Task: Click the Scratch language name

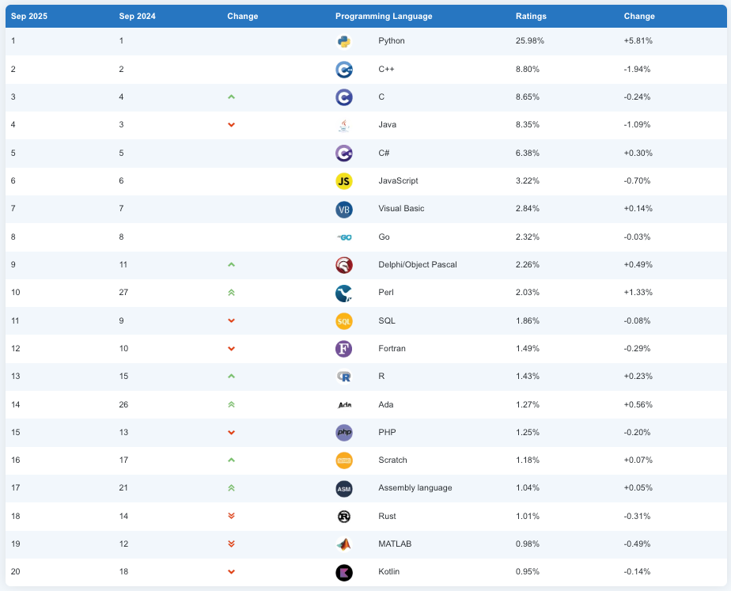Action: point(393,460)
